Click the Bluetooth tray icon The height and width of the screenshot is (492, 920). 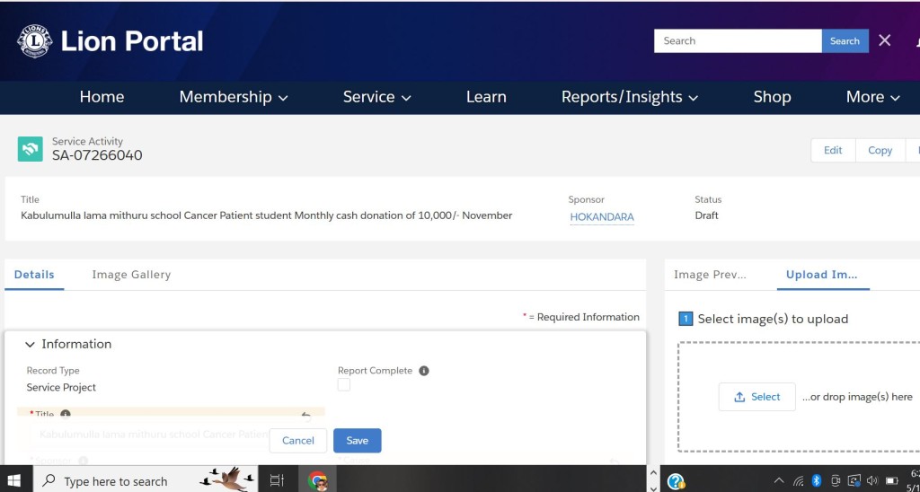point(816,481)
